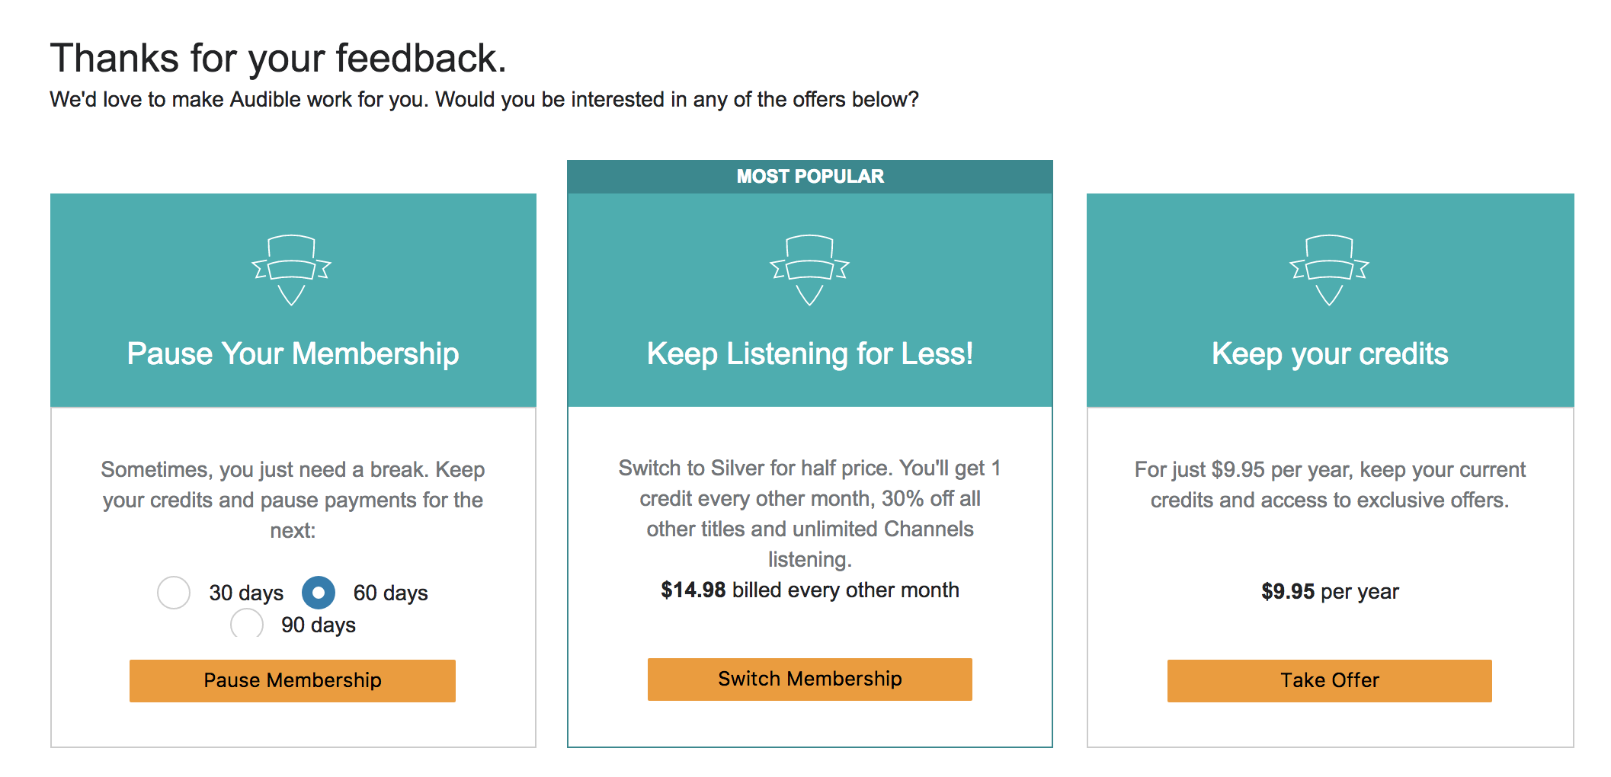Screen dimensions: 1611x777
Task: Click the Keep Listening for Less! heading
Action: (x=810, y=354)
